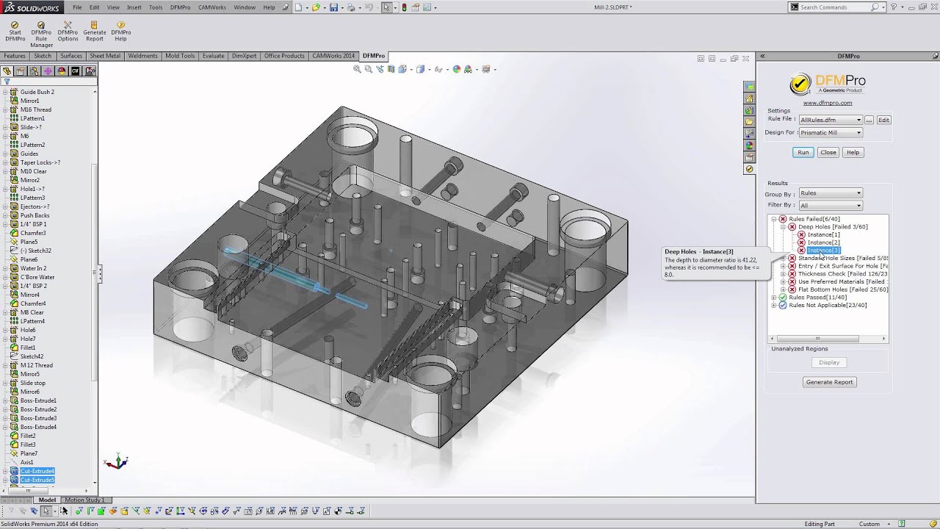Click the Search Commands magnifier icon
940x529 pixels.
(875, 7)
